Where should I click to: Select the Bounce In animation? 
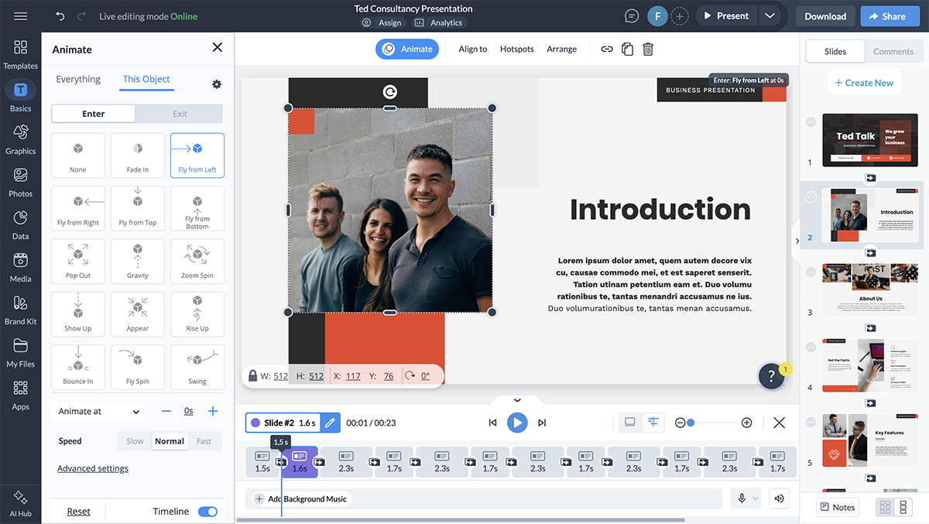78,368
